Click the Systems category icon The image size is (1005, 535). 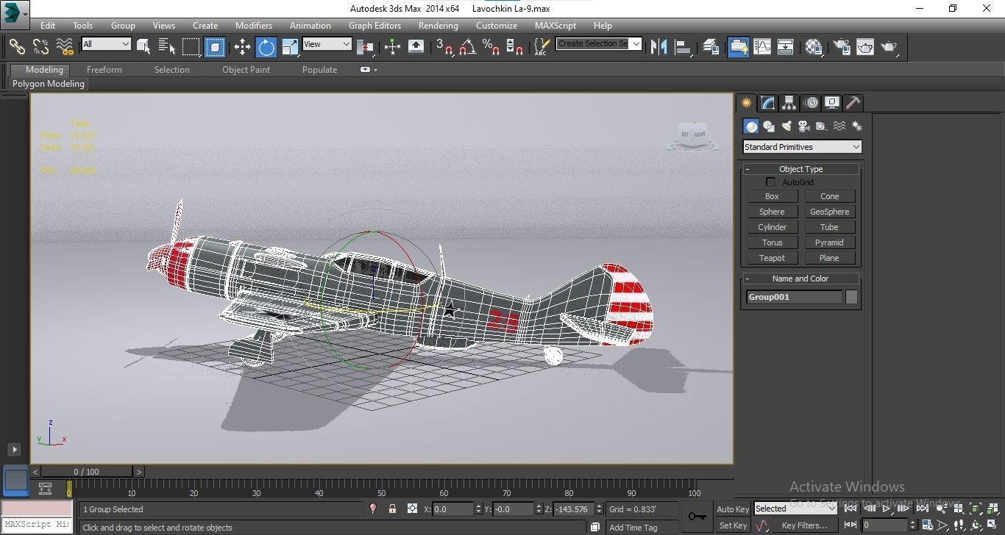coord(856,126)
